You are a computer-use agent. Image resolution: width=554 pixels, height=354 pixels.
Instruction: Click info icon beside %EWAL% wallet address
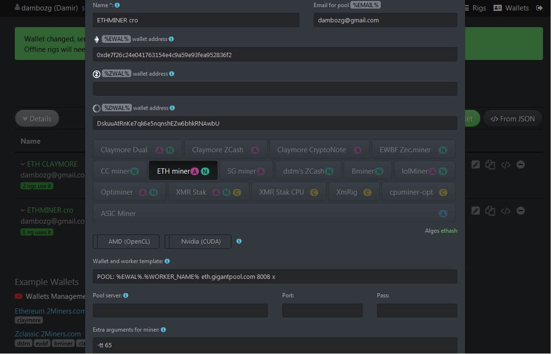pos(171,39)
